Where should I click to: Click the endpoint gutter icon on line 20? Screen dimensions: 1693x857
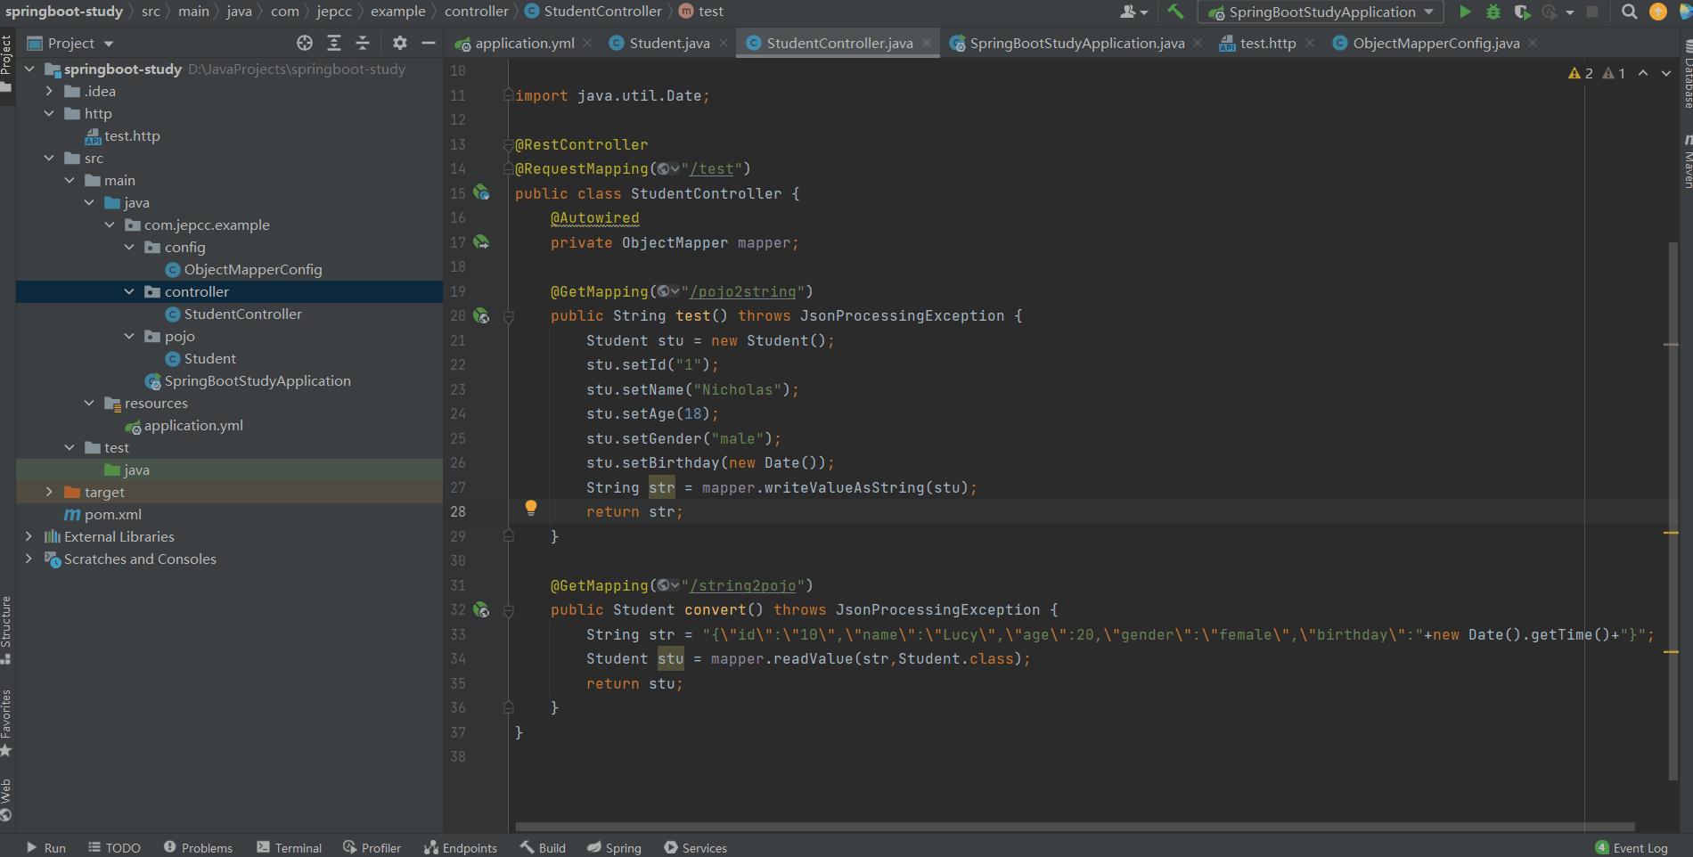(481, 315)
